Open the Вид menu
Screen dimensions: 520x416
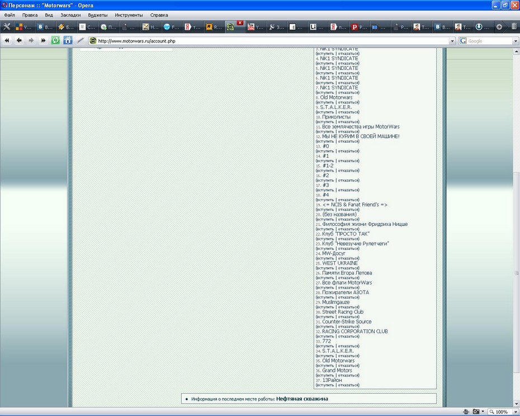49,15
